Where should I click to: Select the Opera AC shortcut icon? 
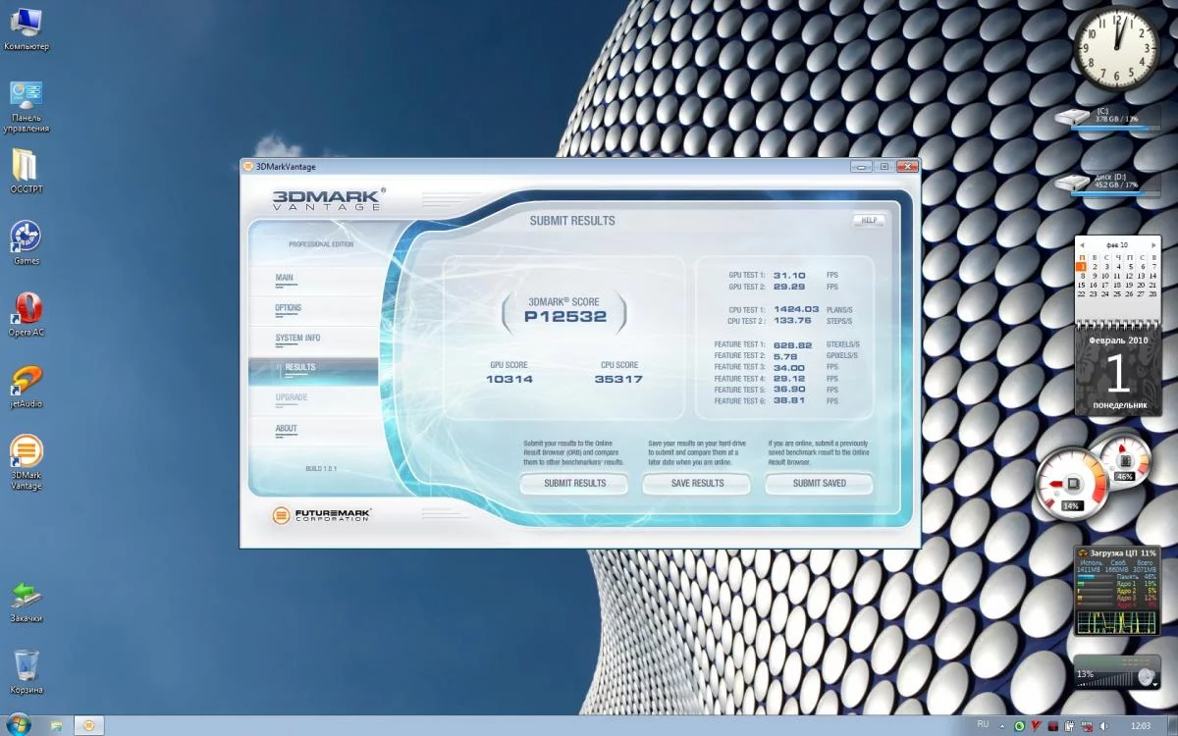(x=26, y=313)
